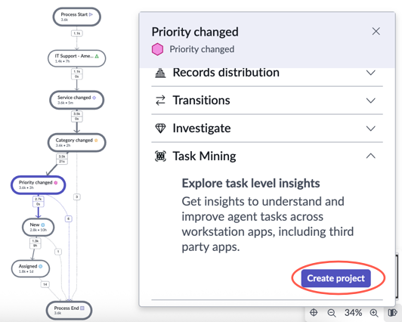Click the Transitions arrows icon
402x322 pixels.
[x=160, y=101]
